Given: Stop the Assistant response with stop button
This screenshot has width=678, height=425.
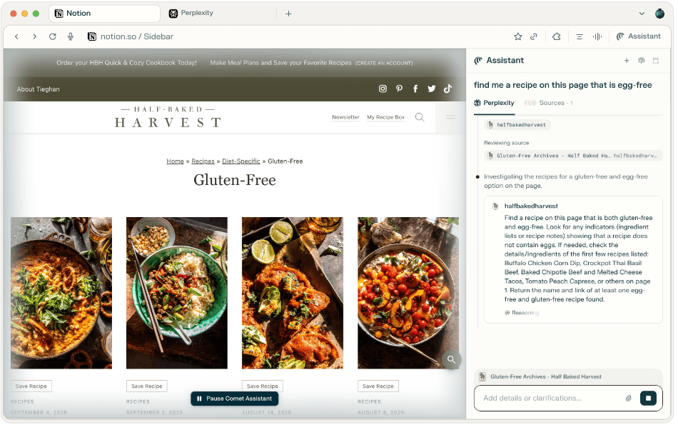Looking at the screenshot, I should (648, 398).
